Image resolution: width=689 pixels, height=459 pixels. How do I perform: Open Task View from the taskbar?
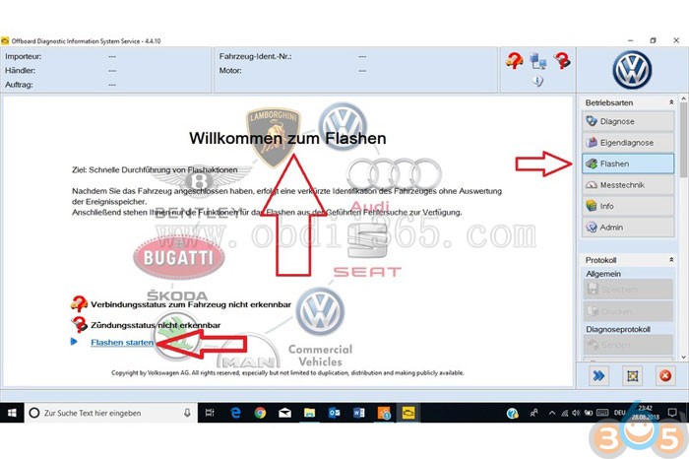click(x=210, y=413)
